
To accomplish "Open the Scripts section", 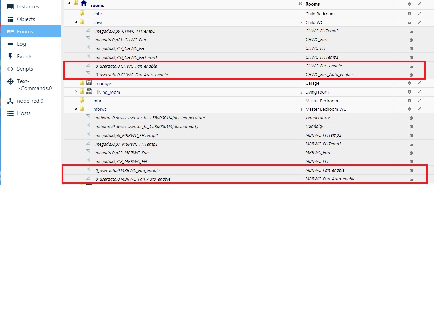I will click(24, 69).
